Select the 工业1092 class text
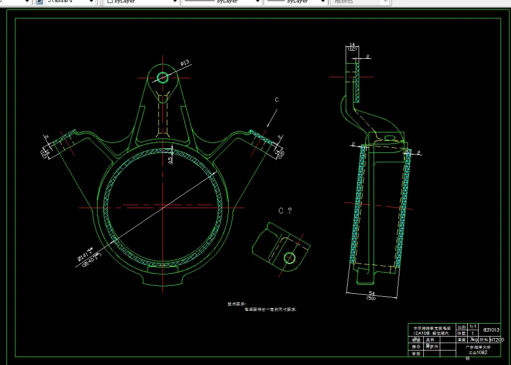 pyautogui.click(x=478, y=352)
